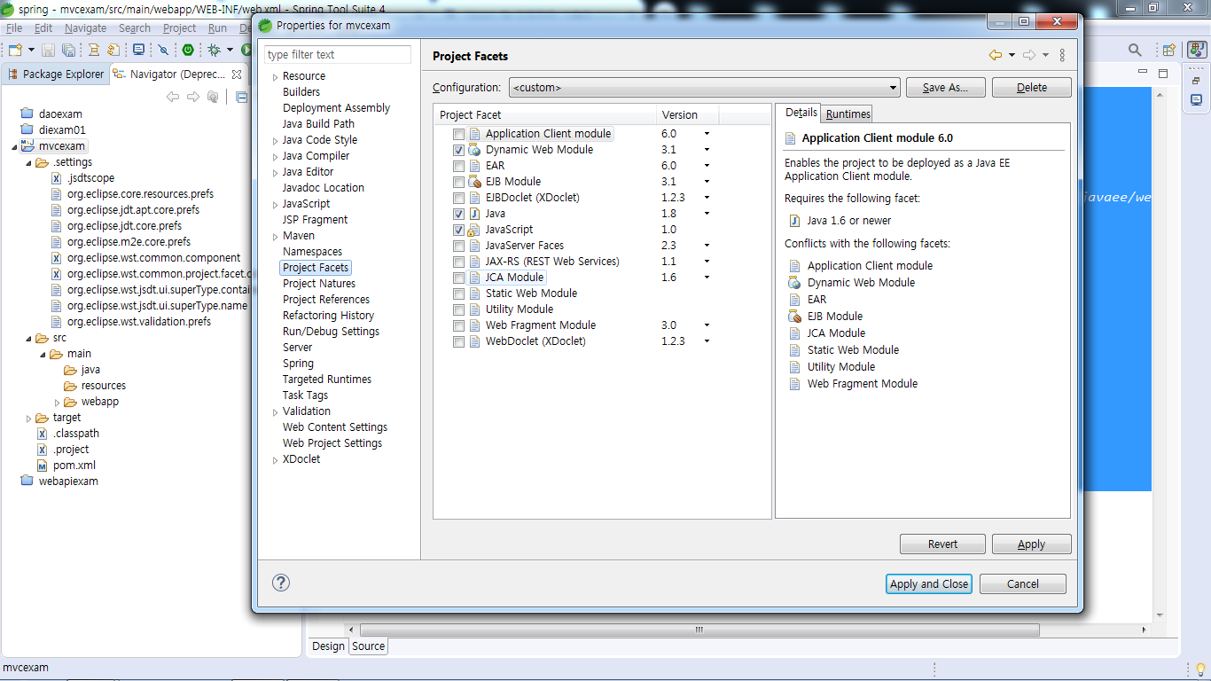Click the Debug bug icon in toolbar
This screenshot has width=1211, height=681.
pos(214,51)
